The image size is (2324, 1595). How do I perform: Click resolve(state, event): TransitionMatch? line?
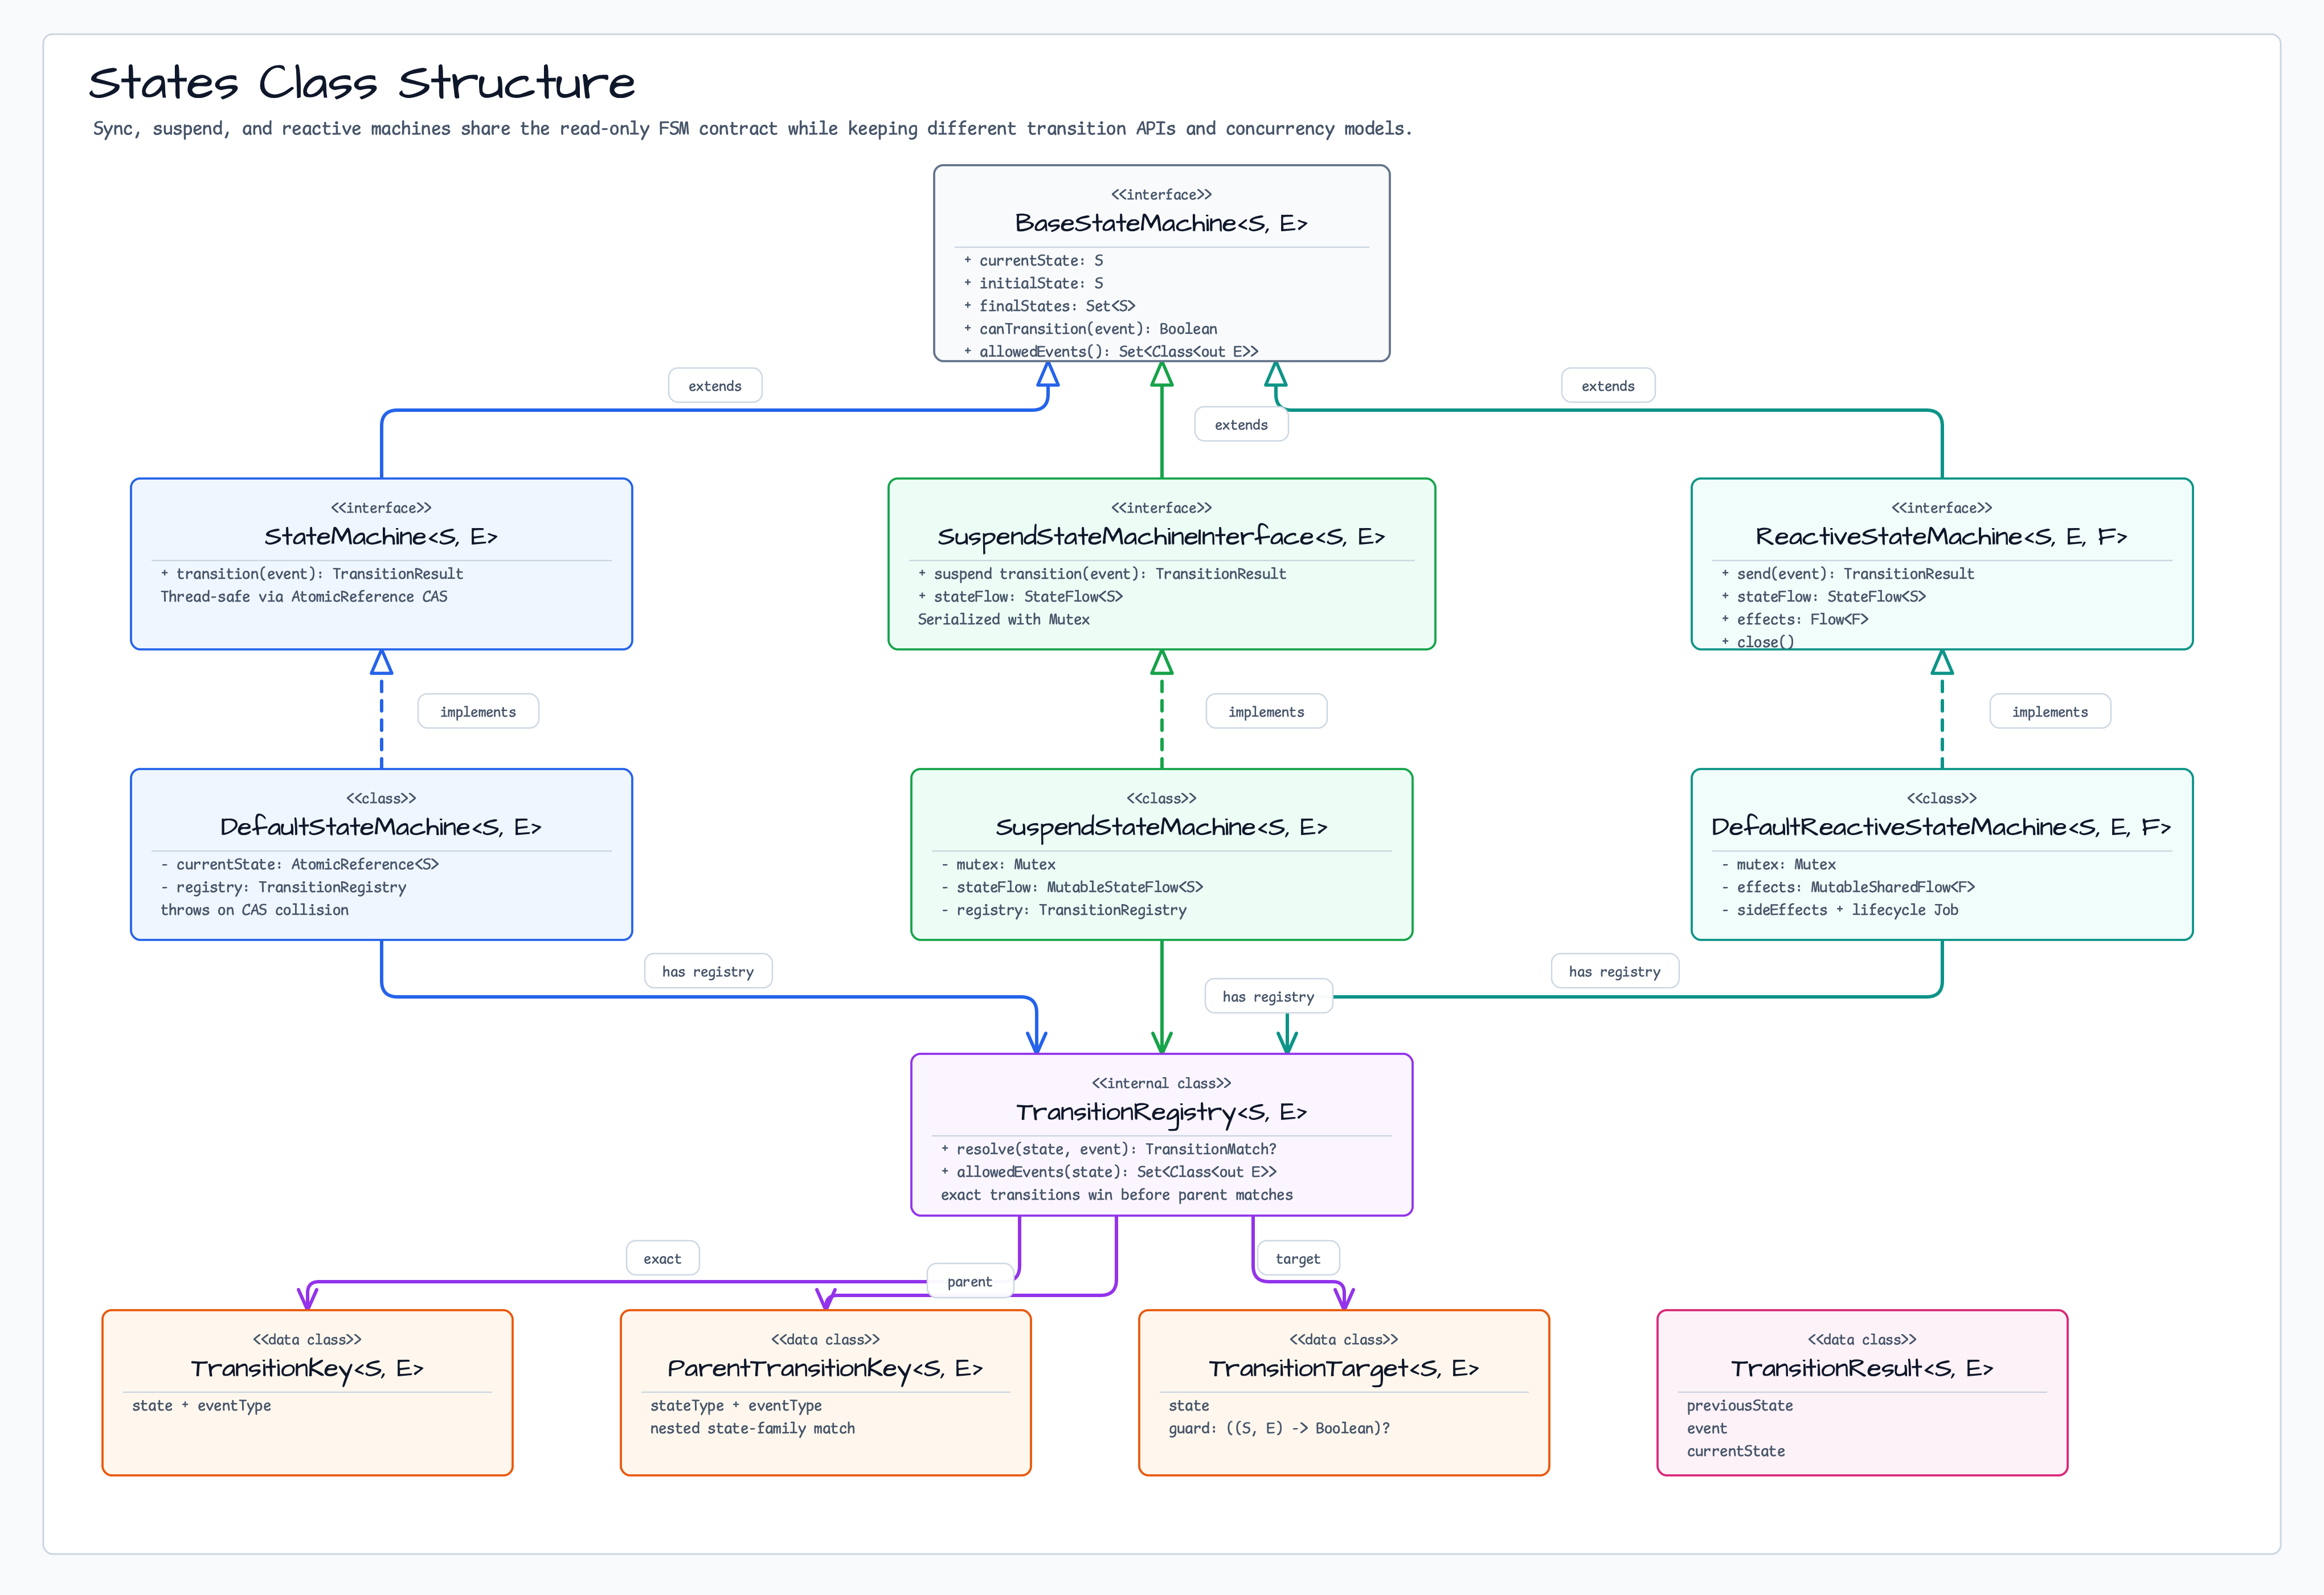tap(1108, 1150)
